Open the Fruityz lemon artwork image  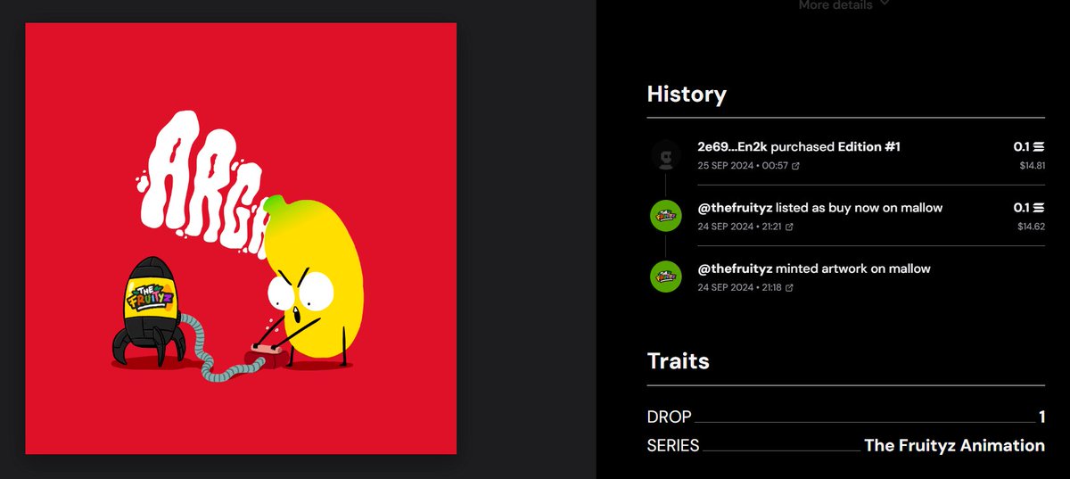point(241,238)
